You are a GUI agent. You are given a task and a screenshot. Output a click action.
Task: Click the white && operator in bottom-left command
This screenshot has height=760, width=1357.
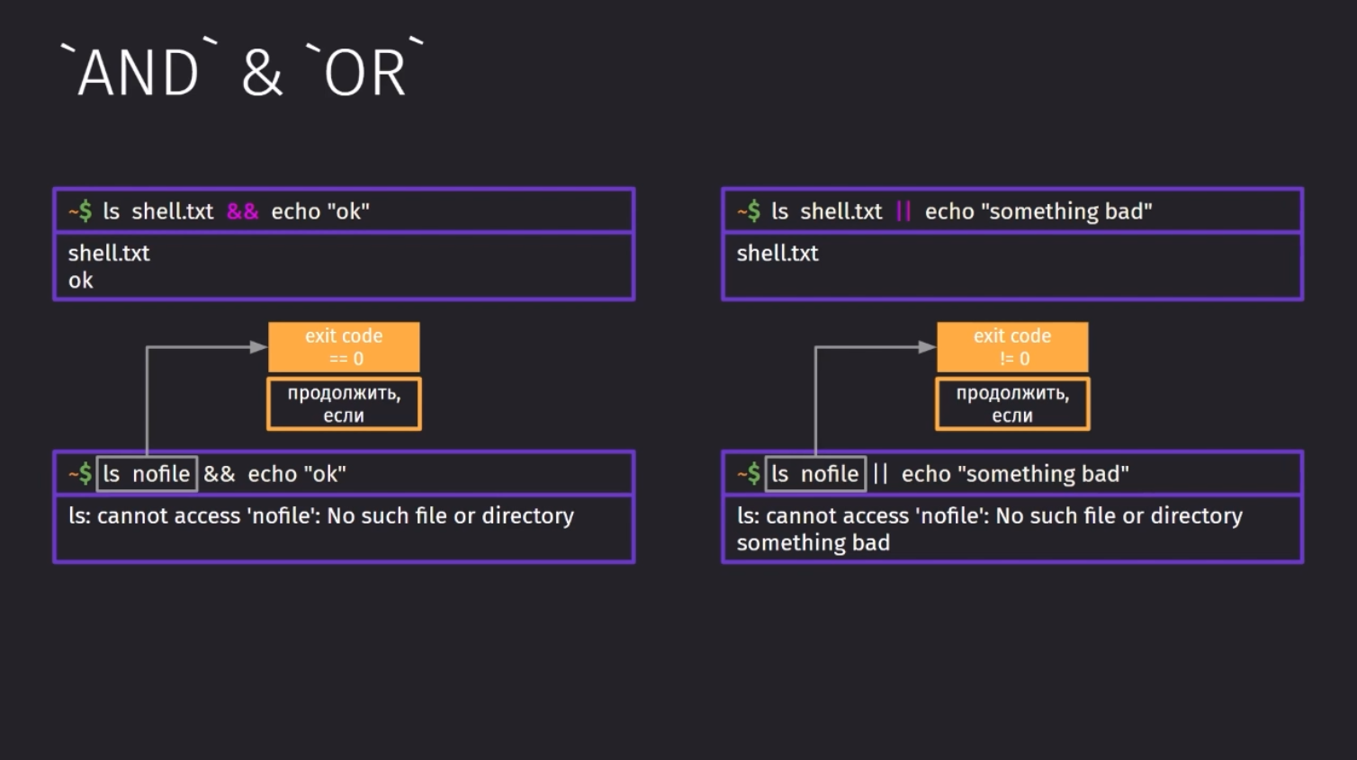pyautogui.click(x=219, y=474)
